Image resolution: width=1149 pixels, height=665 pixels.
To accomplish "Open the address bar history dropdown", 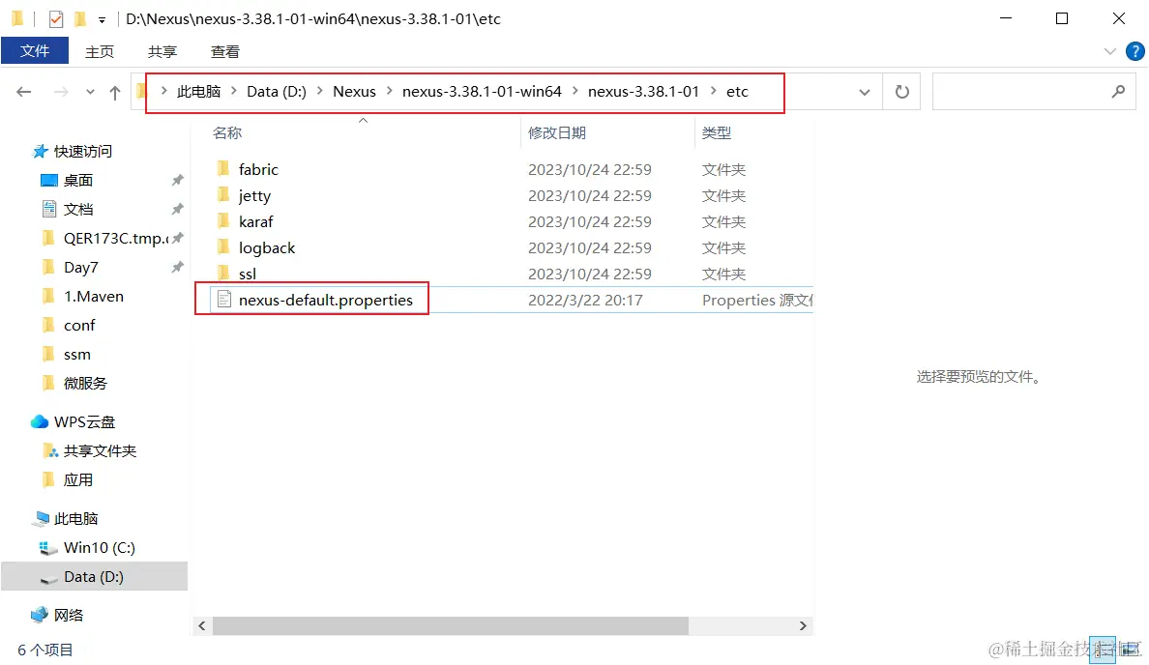I will 865,92.
